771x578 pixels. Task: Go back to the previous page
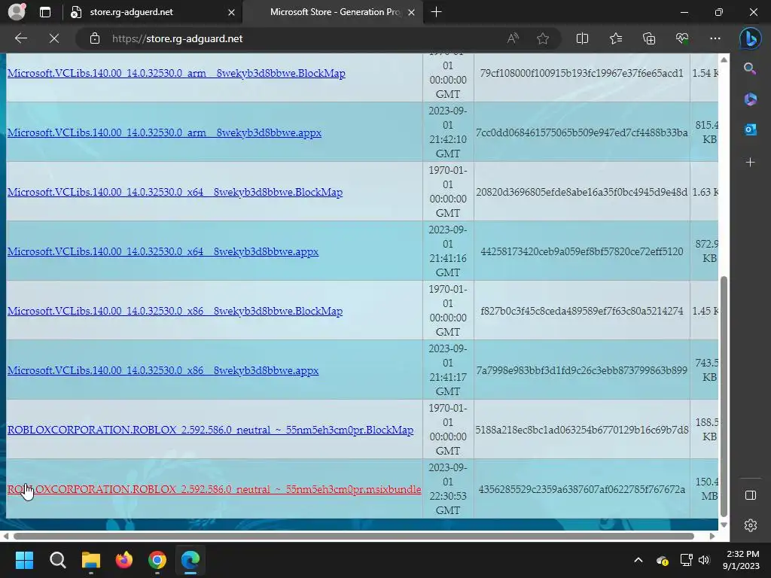[x=20, y=38]
